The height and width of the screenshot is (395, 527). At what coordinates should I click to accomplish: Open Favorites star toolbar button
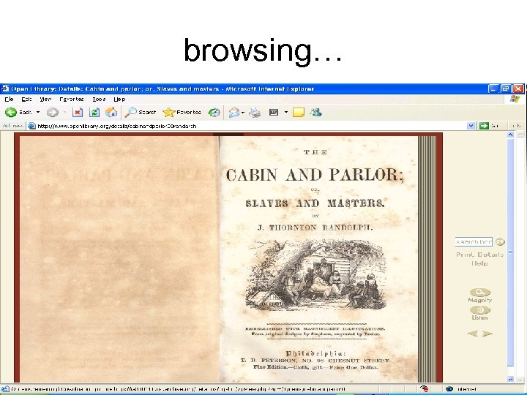[182, 112]
